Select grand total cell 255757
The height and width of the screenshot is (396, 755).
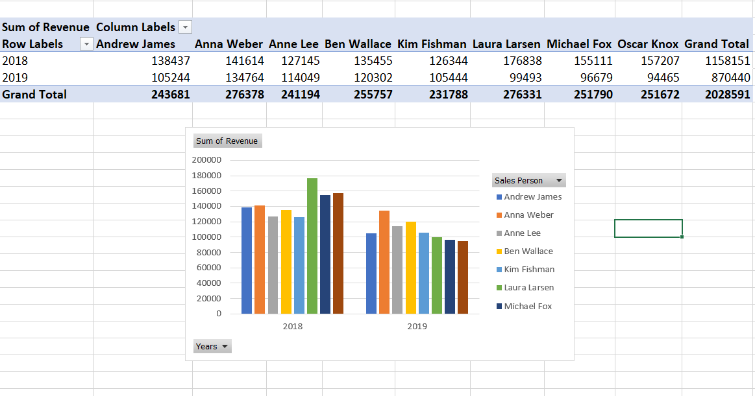358,94
